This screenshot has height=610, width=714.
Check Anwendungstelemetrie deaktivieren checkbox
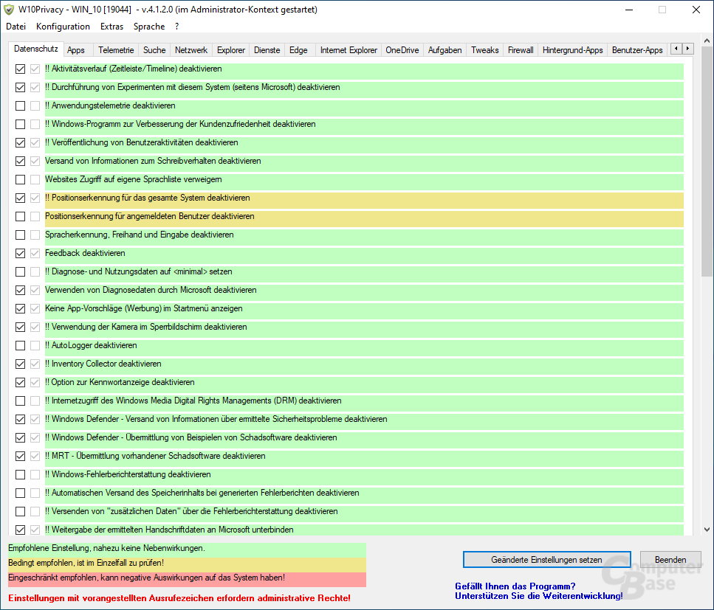point(20,105)
